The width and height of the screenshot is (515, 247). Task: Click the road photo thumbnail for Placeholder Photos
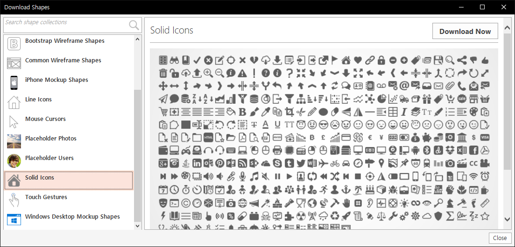tap(14, 141)
